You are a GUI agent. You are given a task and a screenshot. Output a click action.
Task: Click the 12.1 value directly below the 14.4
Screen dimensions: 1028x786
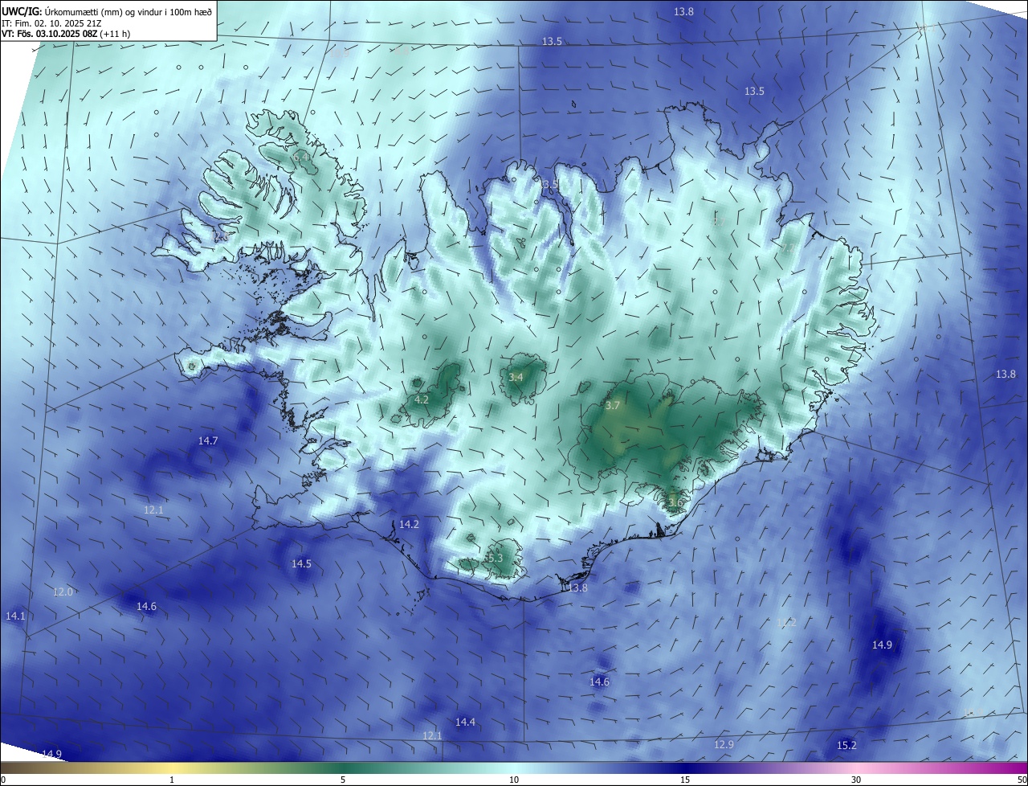(432, 736)
